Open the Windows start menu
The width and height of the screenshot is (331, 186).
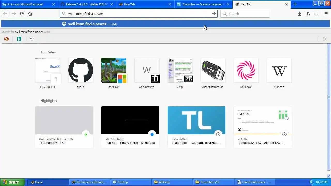(x=12, y=182)
